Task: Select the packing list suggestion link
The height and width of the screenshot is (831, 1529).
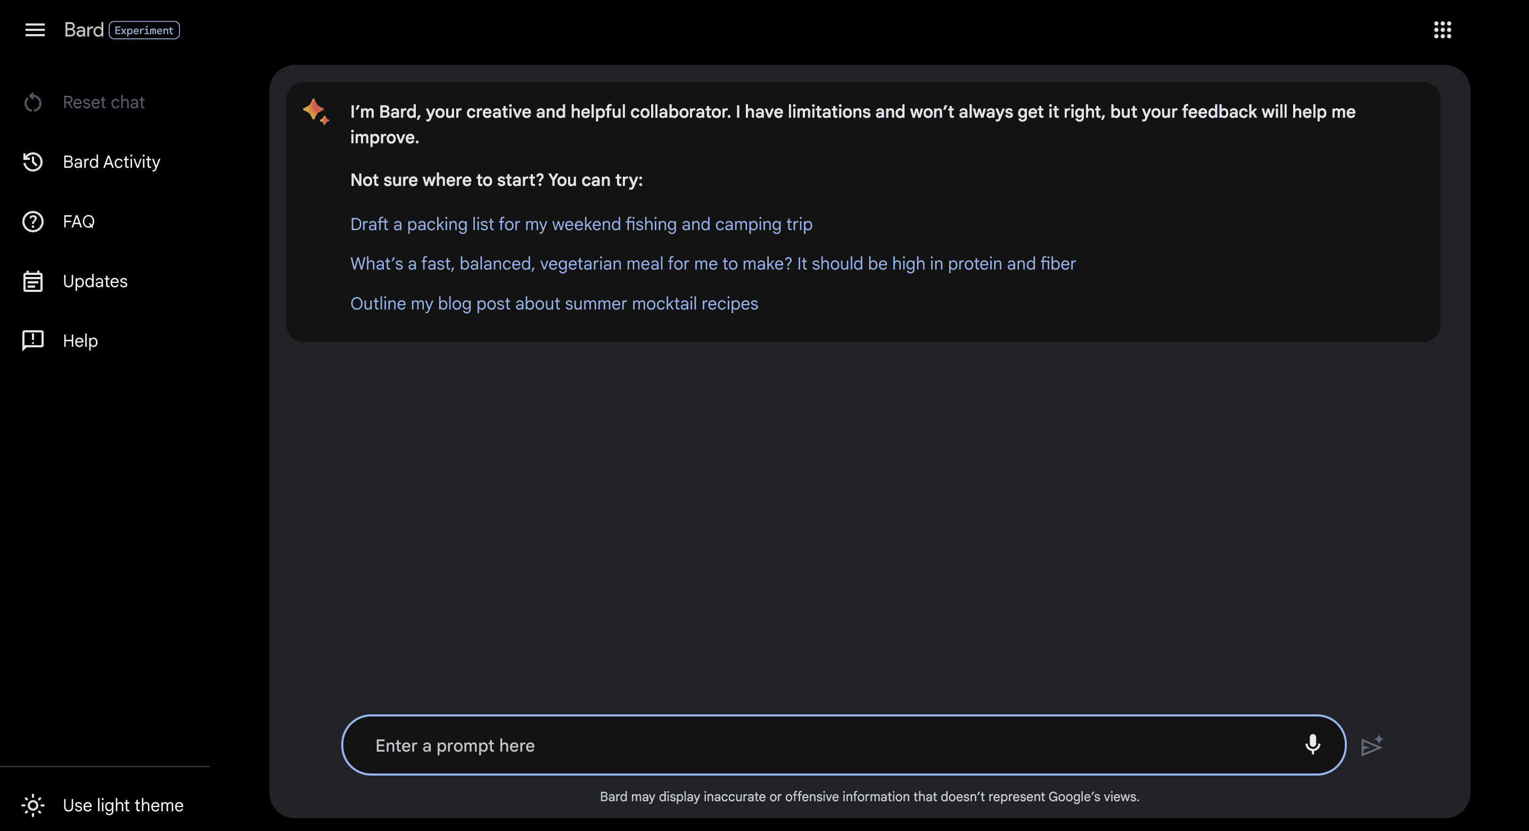Action: point(581,225)
